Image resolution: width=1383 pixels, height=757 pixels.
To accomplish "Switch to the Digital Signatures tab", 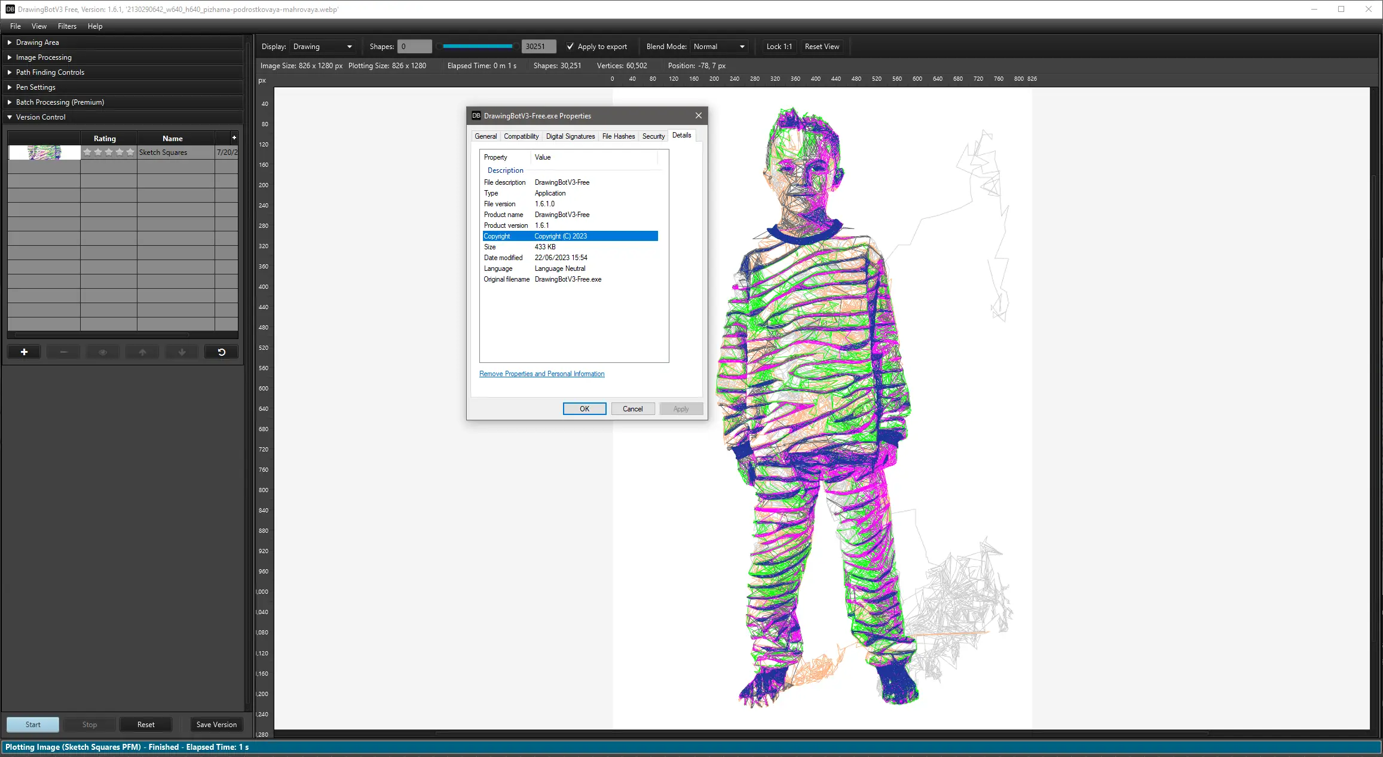I will 570,136.
